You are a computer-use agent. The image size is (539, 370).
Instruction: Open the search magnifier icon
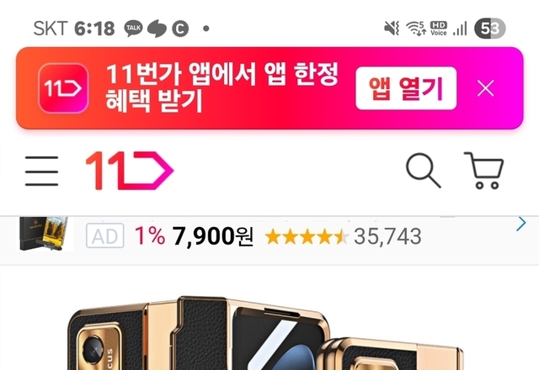point(423,171)
